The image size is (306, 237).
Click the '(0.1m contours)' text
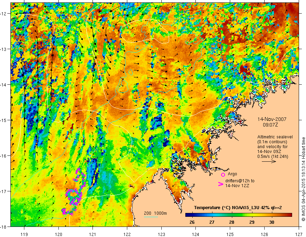(x=272, y=142)
